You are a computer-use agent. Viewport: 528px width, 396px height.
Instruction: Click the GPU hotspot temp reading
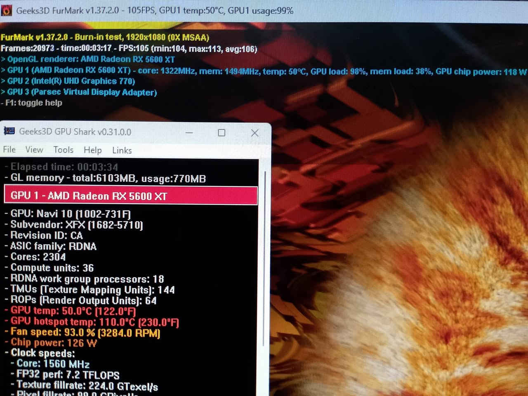coord(94,322)
